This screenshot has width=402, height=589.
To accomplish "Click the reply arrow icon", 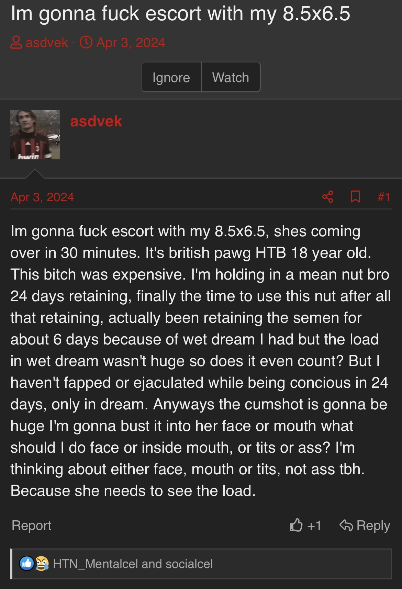I will click(346, 525).
